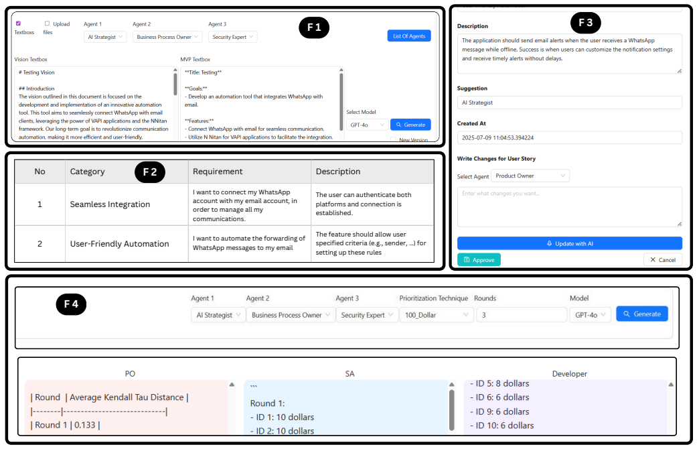Approve the user story
The height and width of the screenshot is (449, 697).
coord(479,260)
